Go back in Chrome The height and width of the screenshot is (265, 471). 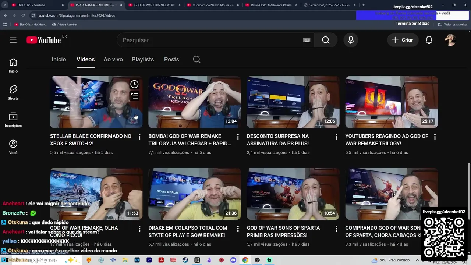(x=5, y=15)
